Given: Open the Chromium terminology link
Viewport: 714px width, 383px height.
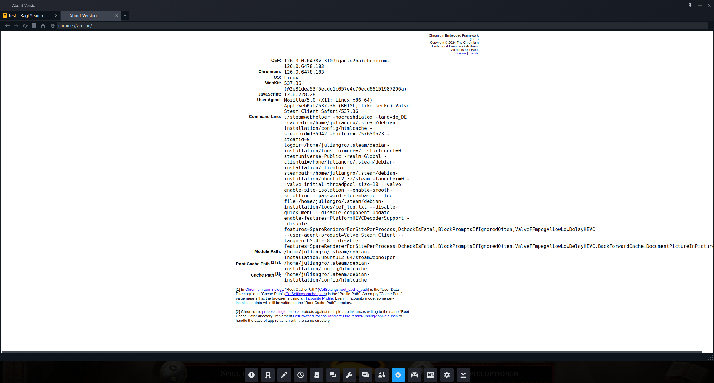Looking at the screenshot, I should point(264,290).
